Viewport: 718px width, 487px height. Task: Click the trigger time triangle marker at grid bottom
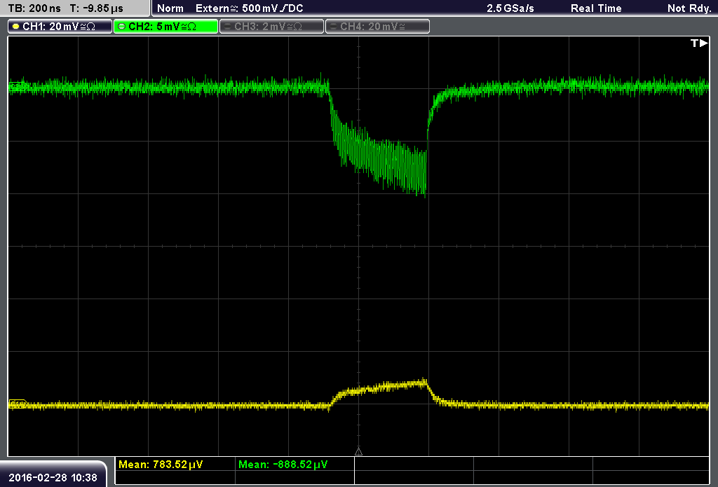358,451
